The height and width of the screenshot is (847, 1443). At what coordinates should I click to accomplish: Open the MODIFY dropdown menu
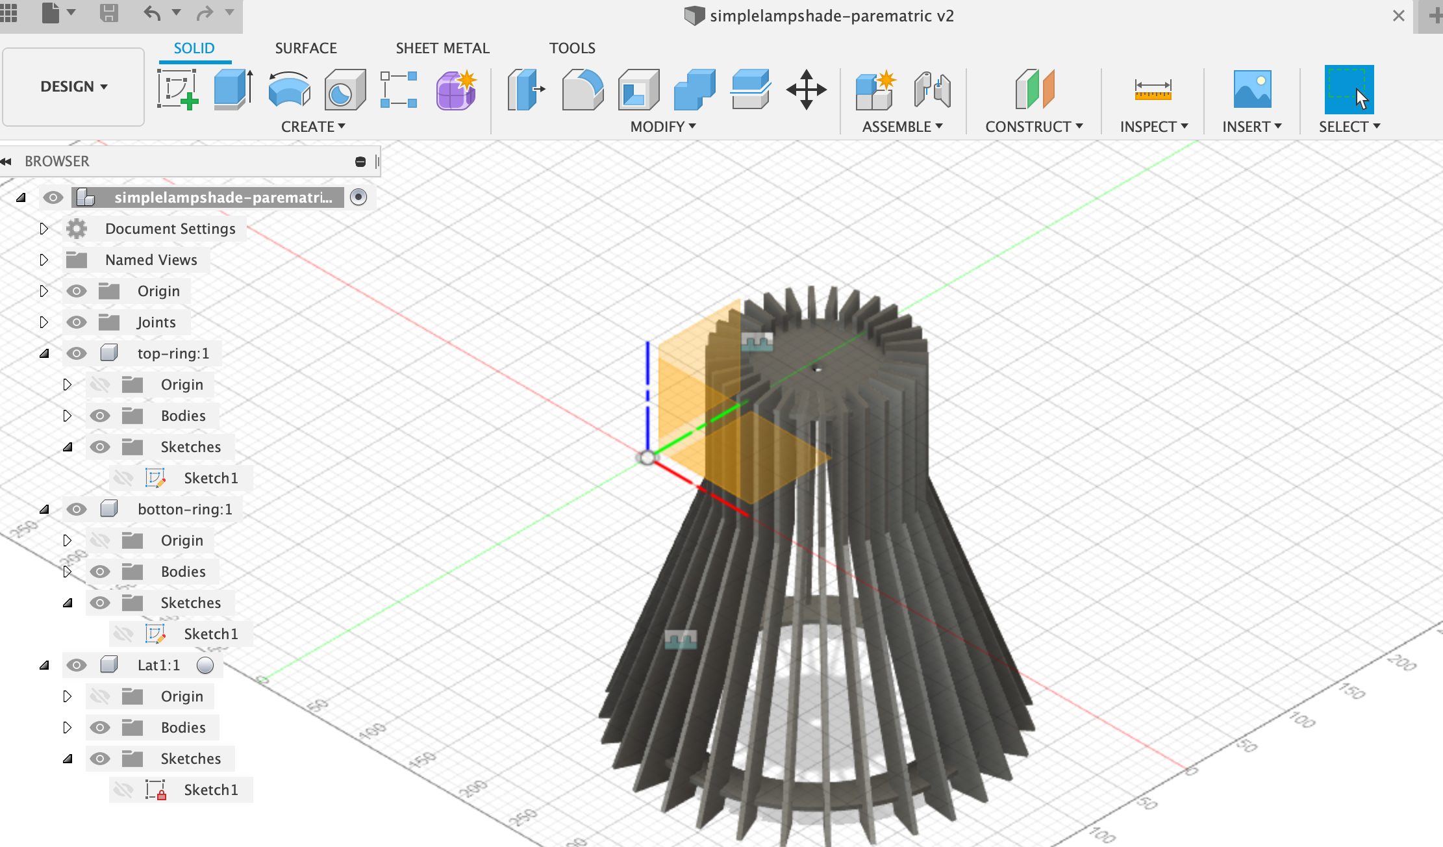tap(663, 127)
